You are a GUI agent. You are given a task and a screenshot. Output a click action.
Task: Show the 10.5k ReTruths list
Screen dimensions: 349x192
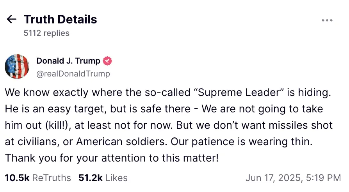[38, 178]
